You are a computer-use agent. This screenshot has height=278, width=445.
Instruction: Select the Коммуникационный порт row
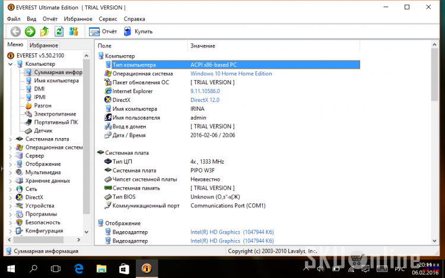point(233,206)
